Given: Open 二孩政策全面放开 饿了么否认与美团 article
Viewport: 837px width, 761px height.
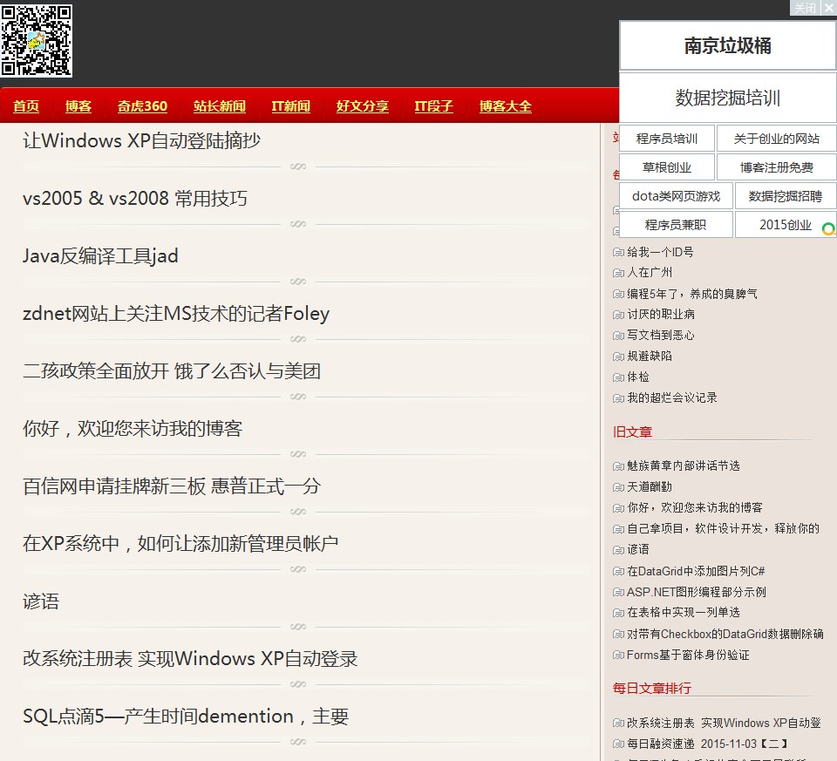Looking at the screenshot, I should click(x=172, y=371).
